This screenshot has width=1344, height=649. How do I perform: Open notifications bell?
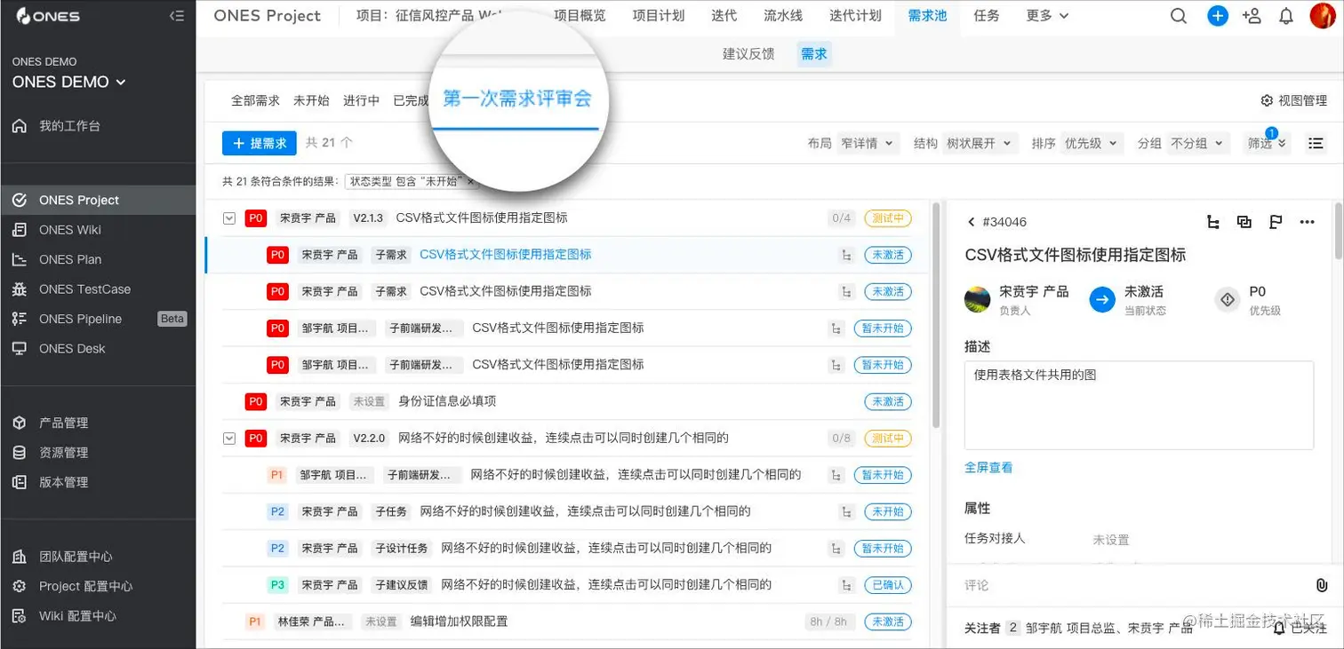[1286, 16]
